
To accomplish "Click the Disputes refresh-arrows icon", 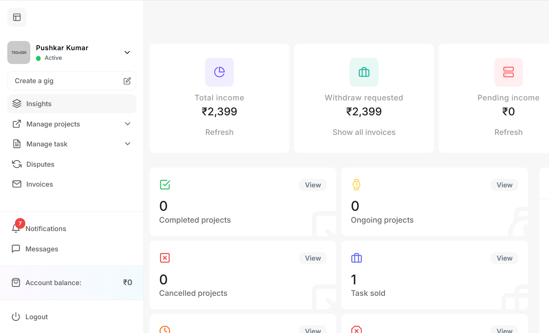I will 17,164.
